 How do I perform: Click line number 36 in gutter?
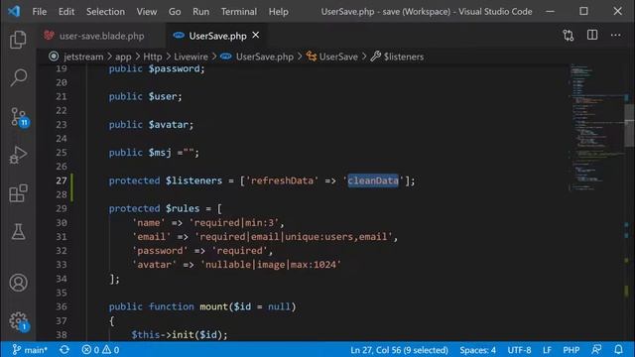pyautogui.click(x=62, y=306)
